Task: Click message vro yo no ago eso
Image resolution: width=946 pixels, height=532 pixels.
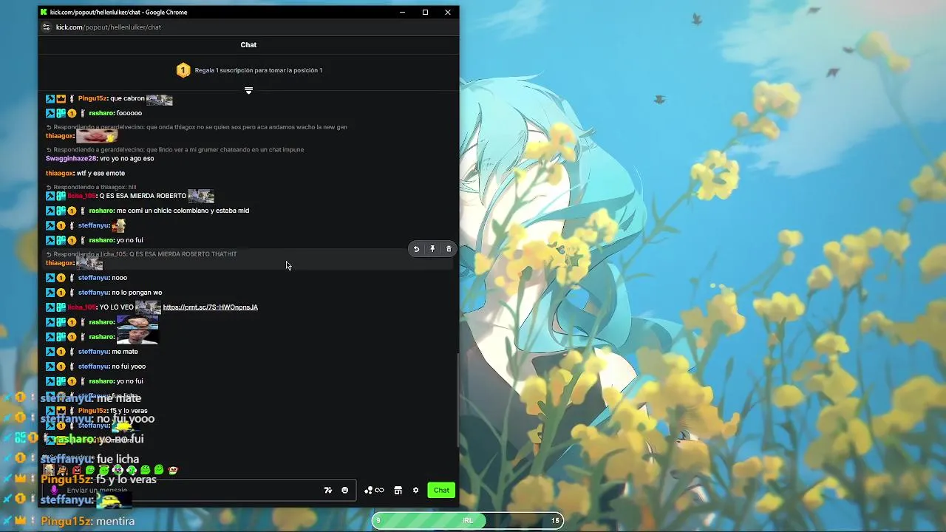Action: pos(126,159)
